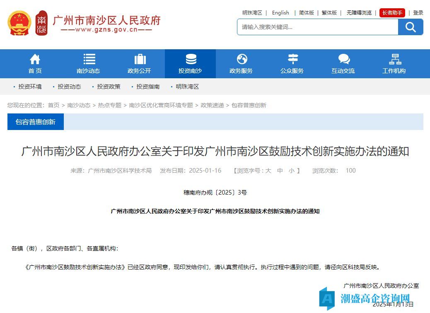
Task: Click the 南沙动态 list icon
Action: pyautogui.click(x=89, y=59)
